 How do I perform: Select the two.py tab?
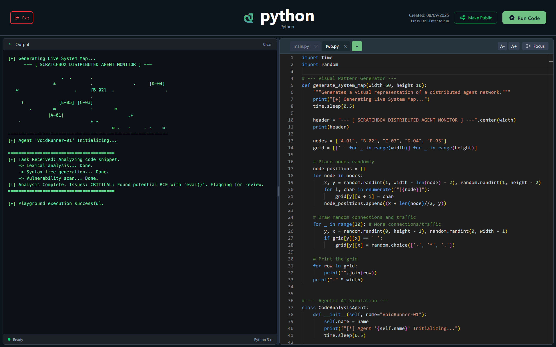click(332, 46)
